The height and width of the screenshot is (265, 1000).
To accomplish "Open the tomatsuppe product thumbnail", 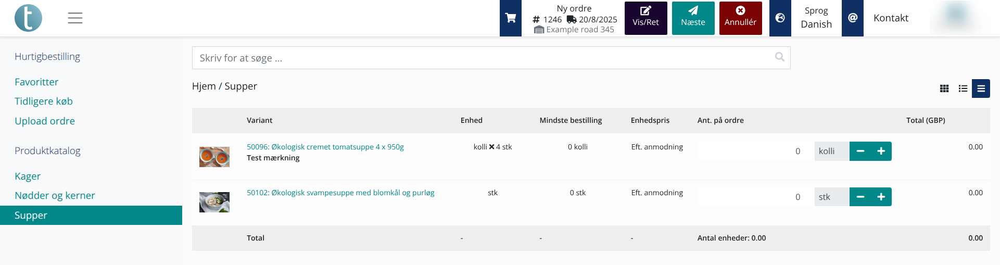I will 214,157.
